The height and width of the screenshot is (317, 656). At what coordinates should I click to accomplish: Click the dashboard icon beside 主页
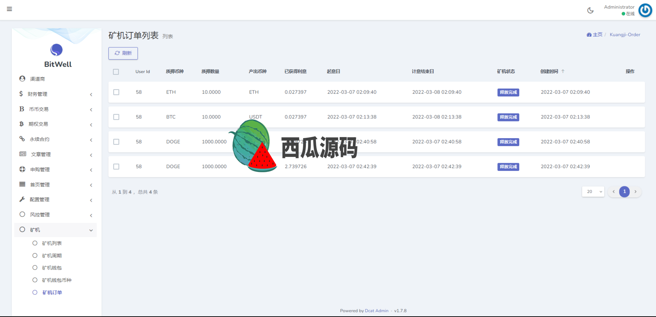[589, 35]
